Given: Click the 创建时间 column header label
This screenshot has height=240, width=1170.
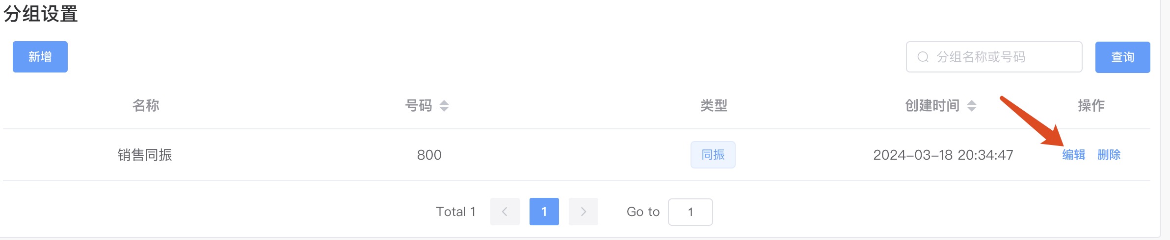Looking at the screenshot, I should click(x=932, y=105).
